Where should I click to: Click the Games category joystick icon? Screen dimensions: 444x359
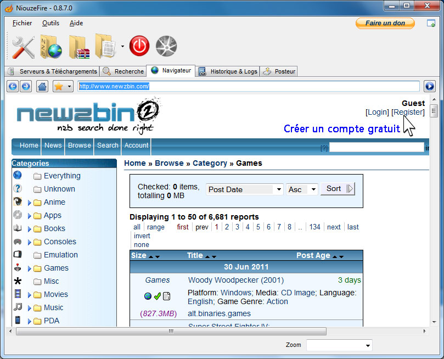click(x=18, y=267)
